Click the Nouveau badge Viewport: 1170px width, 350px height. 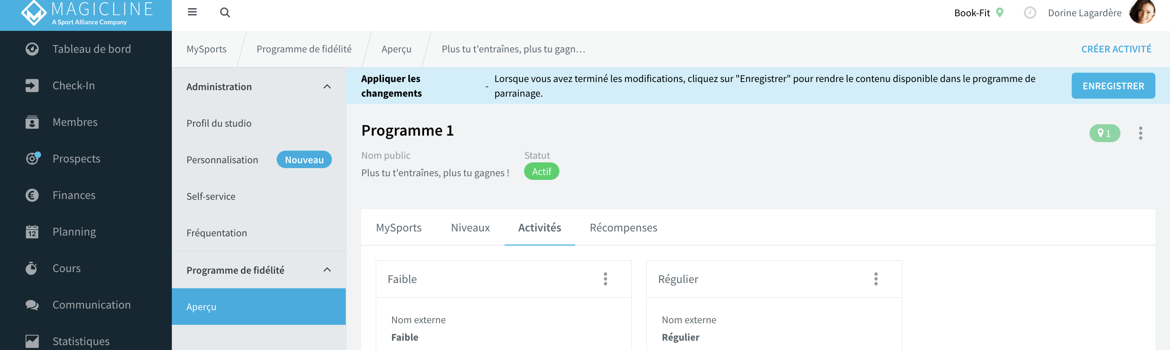(304, 160)
